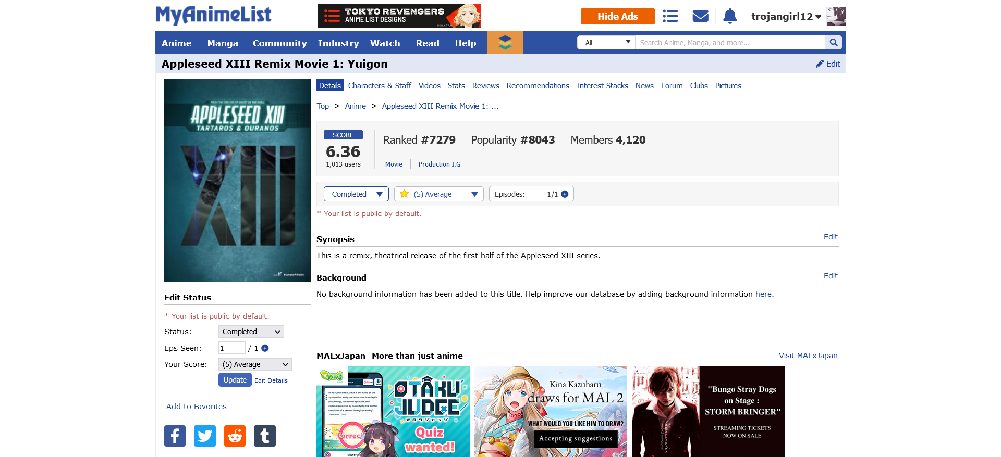Click the Eps Seen input field
1001x457 pixels.
231,348
